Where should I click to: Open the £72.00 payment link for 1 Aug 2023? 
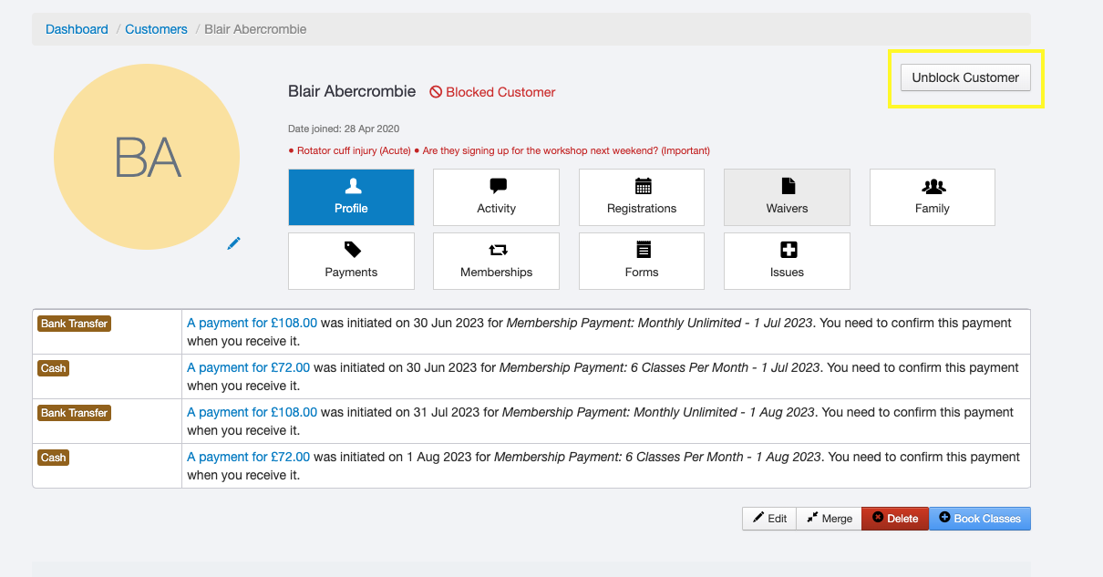pos(248,457)
